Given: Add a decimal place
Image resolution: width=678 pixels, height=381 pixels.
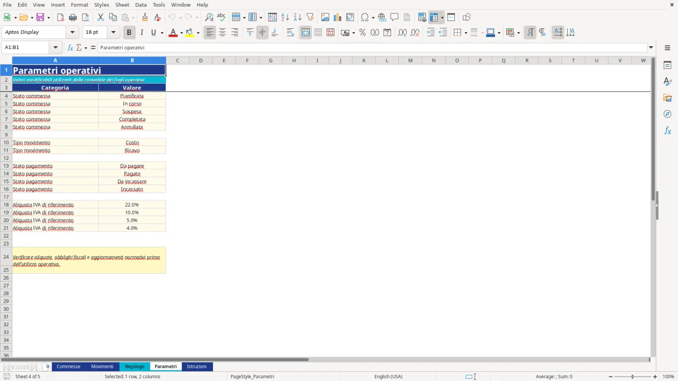Looking at the screenshot, I should [x=402, y=33].
